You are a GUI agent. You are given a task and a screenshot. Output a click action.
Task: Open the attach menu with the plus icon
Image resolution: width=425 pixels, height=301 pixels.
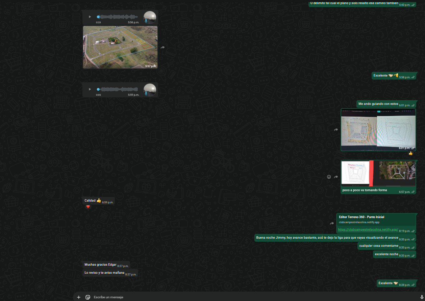79,297
